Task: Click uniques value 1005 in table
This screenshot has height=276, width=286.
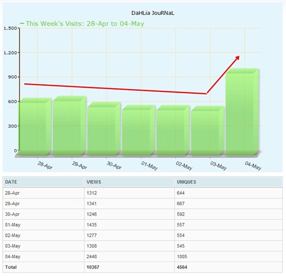Action: [182, 256]
